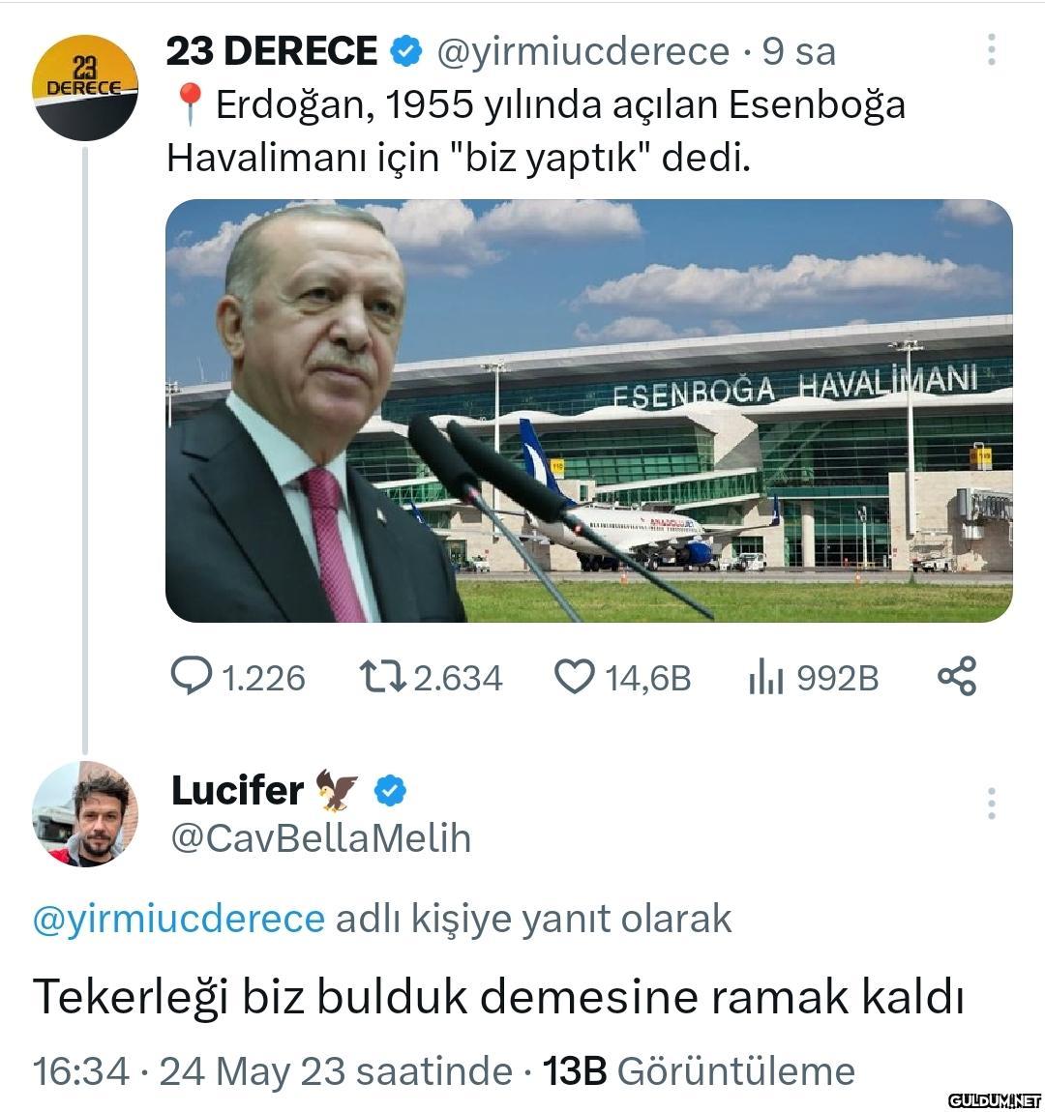Click the reply speech bubble icon
Screen dimensions: 1045x1112
[x=191, y=676]
